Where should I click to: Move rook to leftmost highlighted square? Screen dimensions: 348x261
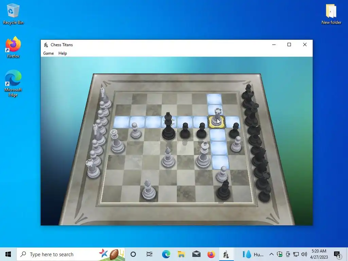[121, 122]
